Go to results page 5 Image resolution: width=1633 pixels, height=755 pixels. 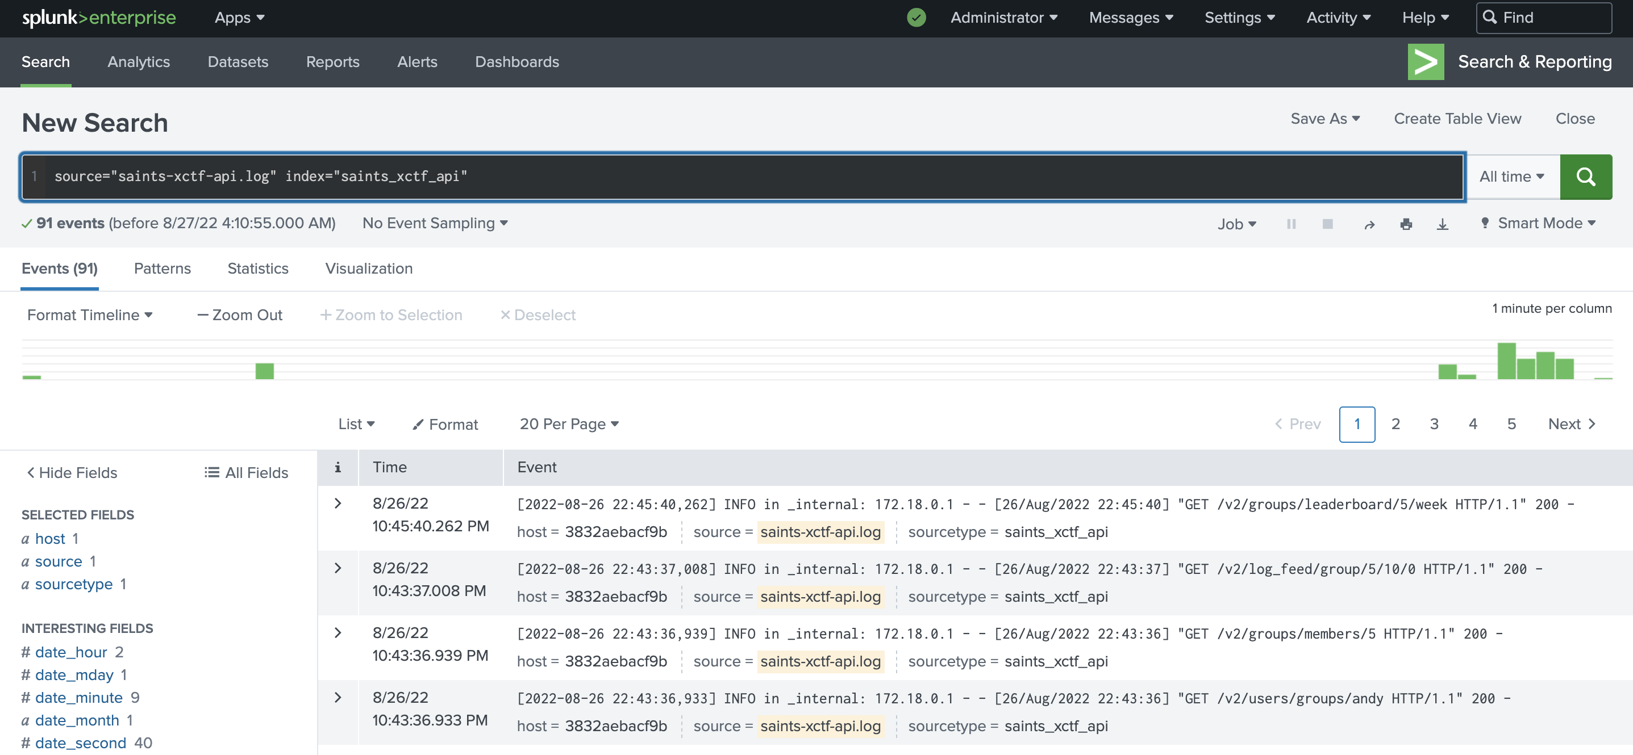(x=1511, y=423)
